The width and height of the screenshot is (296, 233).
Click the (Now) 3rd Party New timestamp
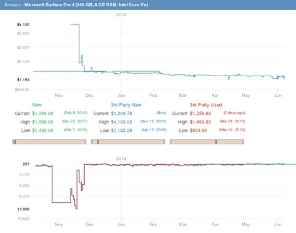click(x=162, y=113)
